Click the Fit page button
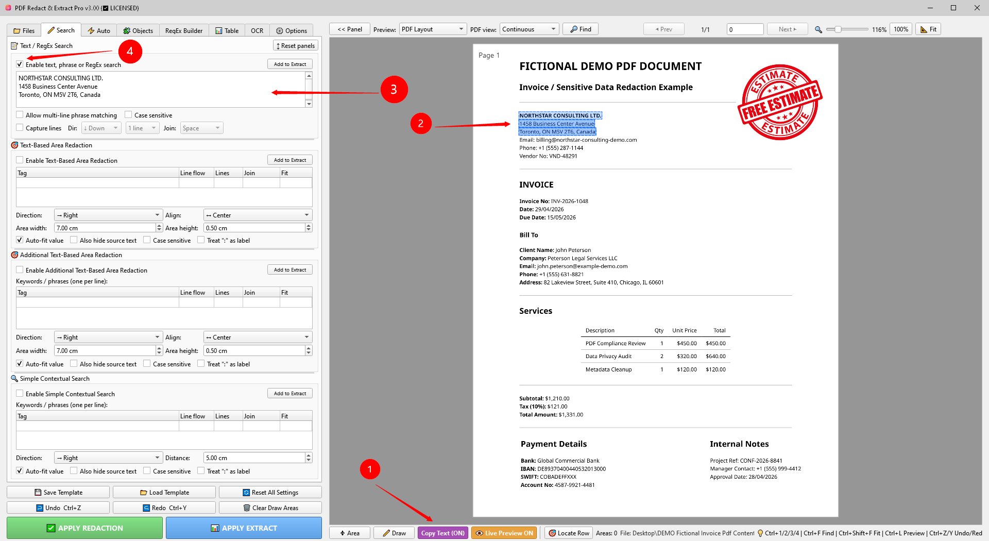Viewport: 989px width, 541px height. pos(928,29)
